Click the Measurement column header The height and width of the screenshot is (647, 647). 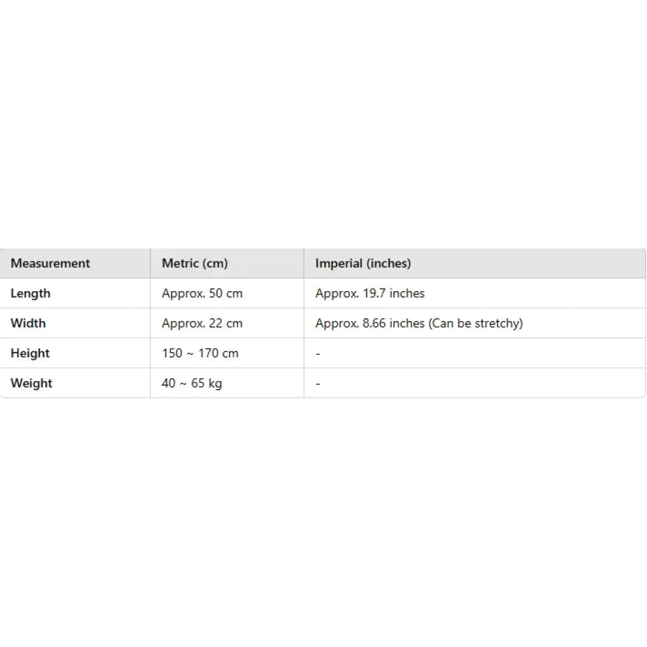click(x=50, y=263)
